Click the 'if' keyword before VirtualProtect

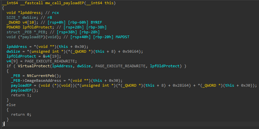point(9,66)
